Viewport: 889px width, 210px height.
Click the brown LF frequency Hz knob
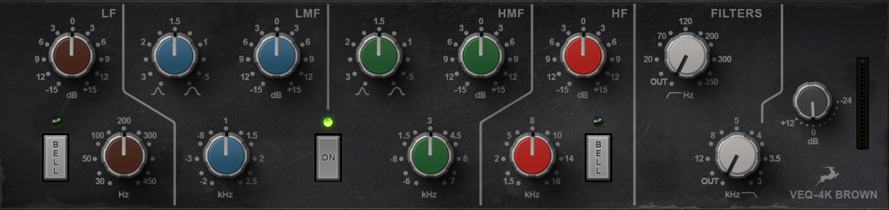coord(124,156)
